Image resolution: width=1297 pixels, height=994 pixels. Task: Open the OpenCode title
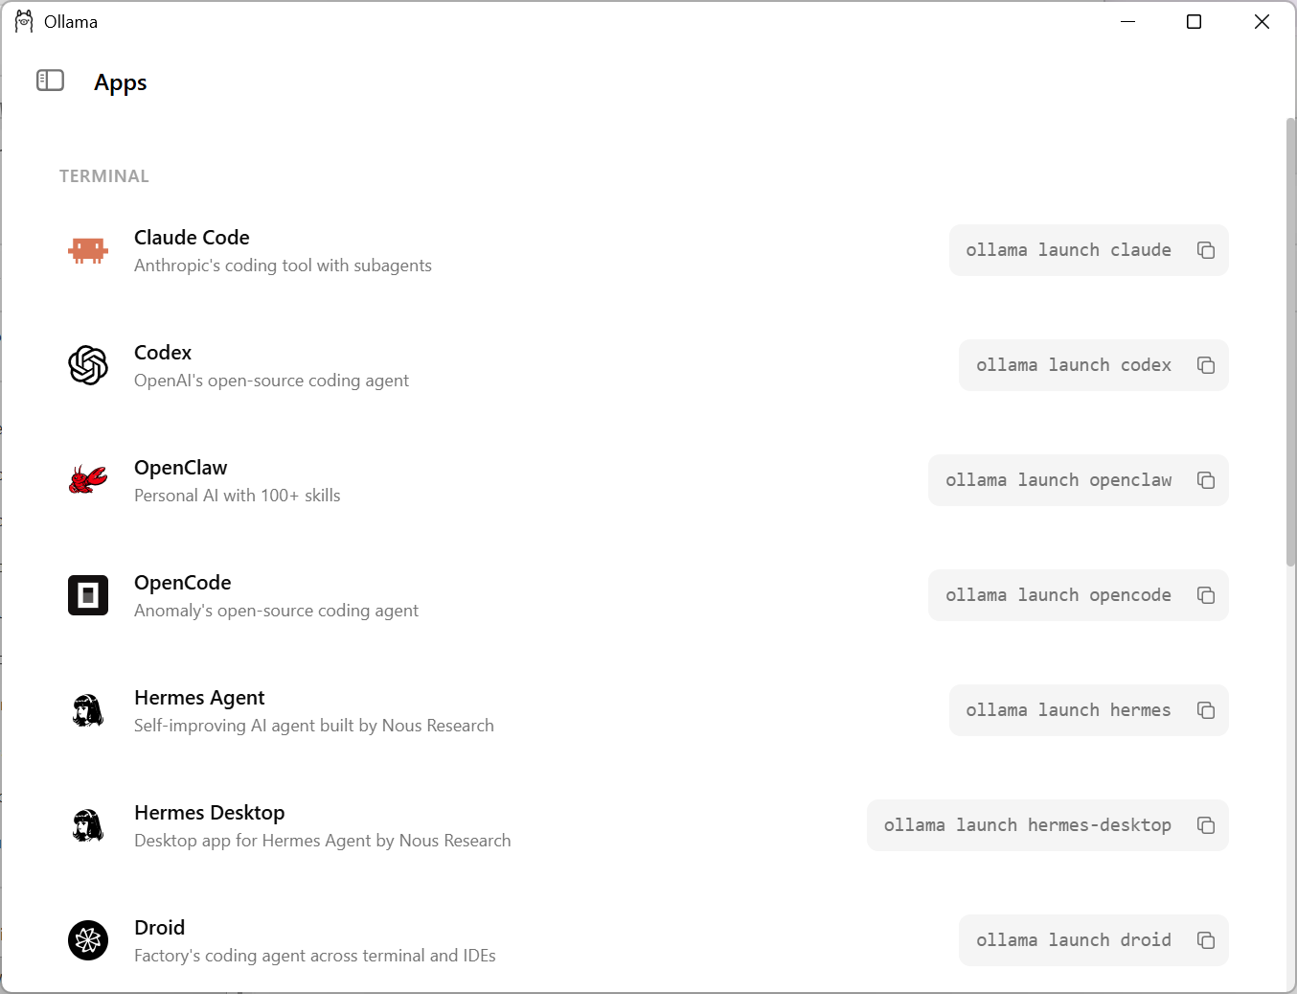pyautogui.click(x=182, y=583)
